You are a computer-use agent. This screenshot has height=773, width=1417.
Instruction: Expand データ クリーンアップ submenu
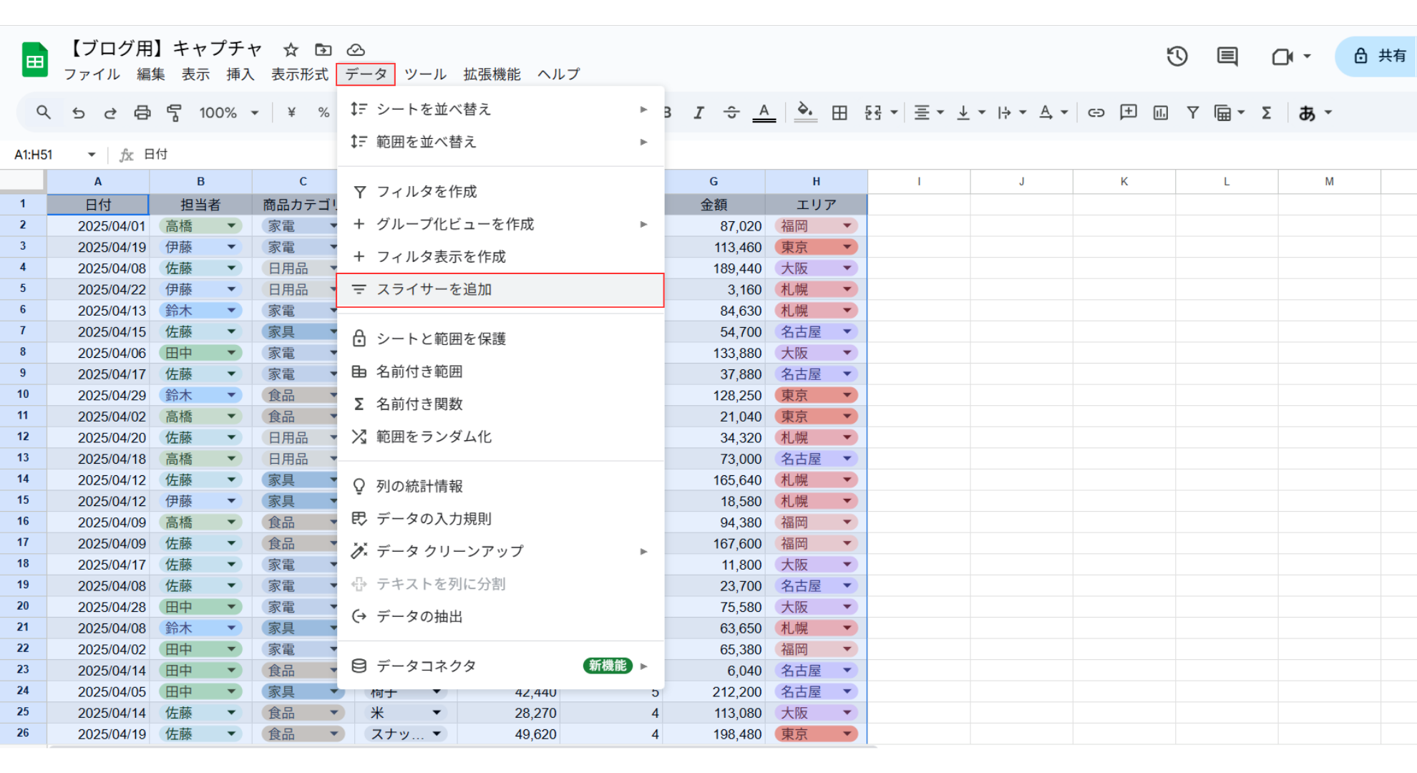point(500,551)
